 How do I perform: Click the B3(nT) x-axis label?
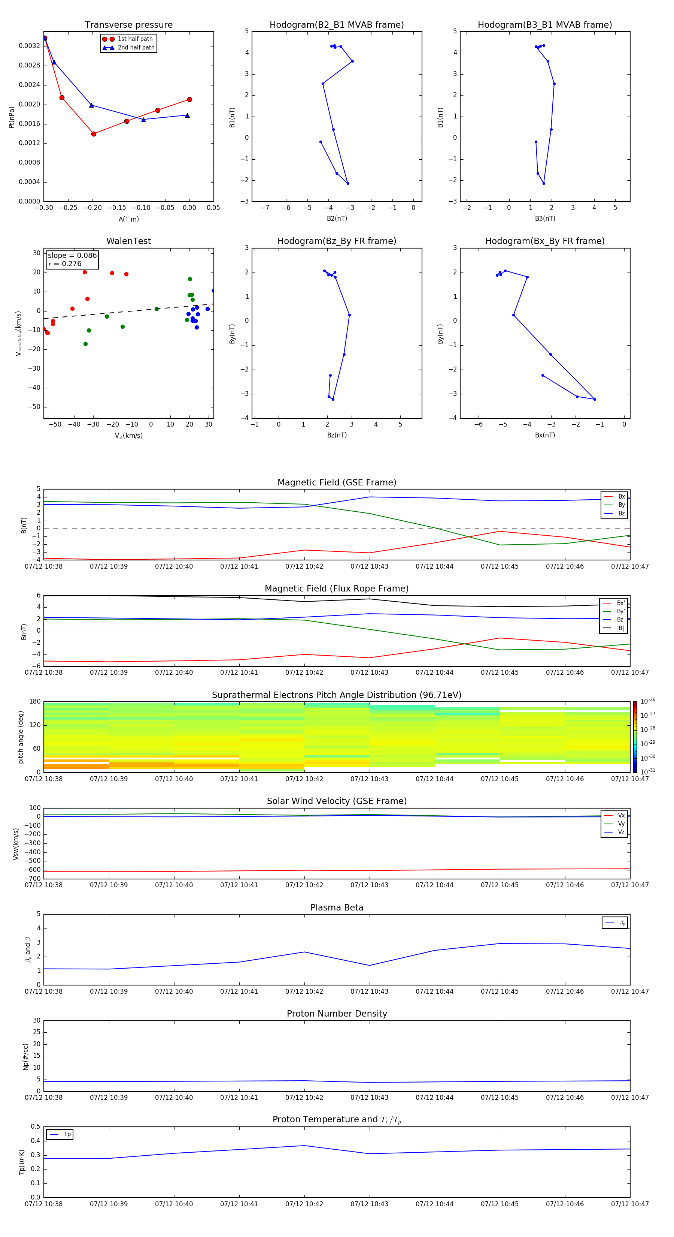(545, 219)
